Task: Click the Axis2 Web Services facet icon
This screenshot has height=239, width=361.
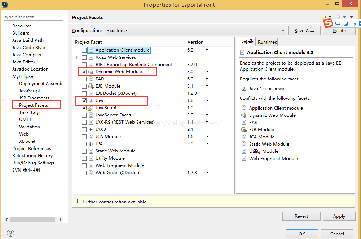Action: point(91,57)
